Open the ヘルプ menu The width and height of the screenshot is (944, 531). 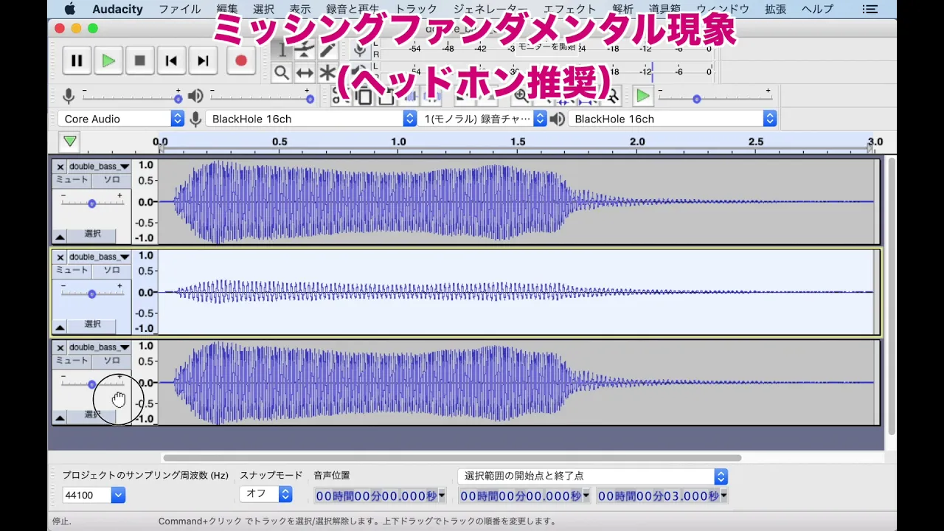[x=817, y=9]
